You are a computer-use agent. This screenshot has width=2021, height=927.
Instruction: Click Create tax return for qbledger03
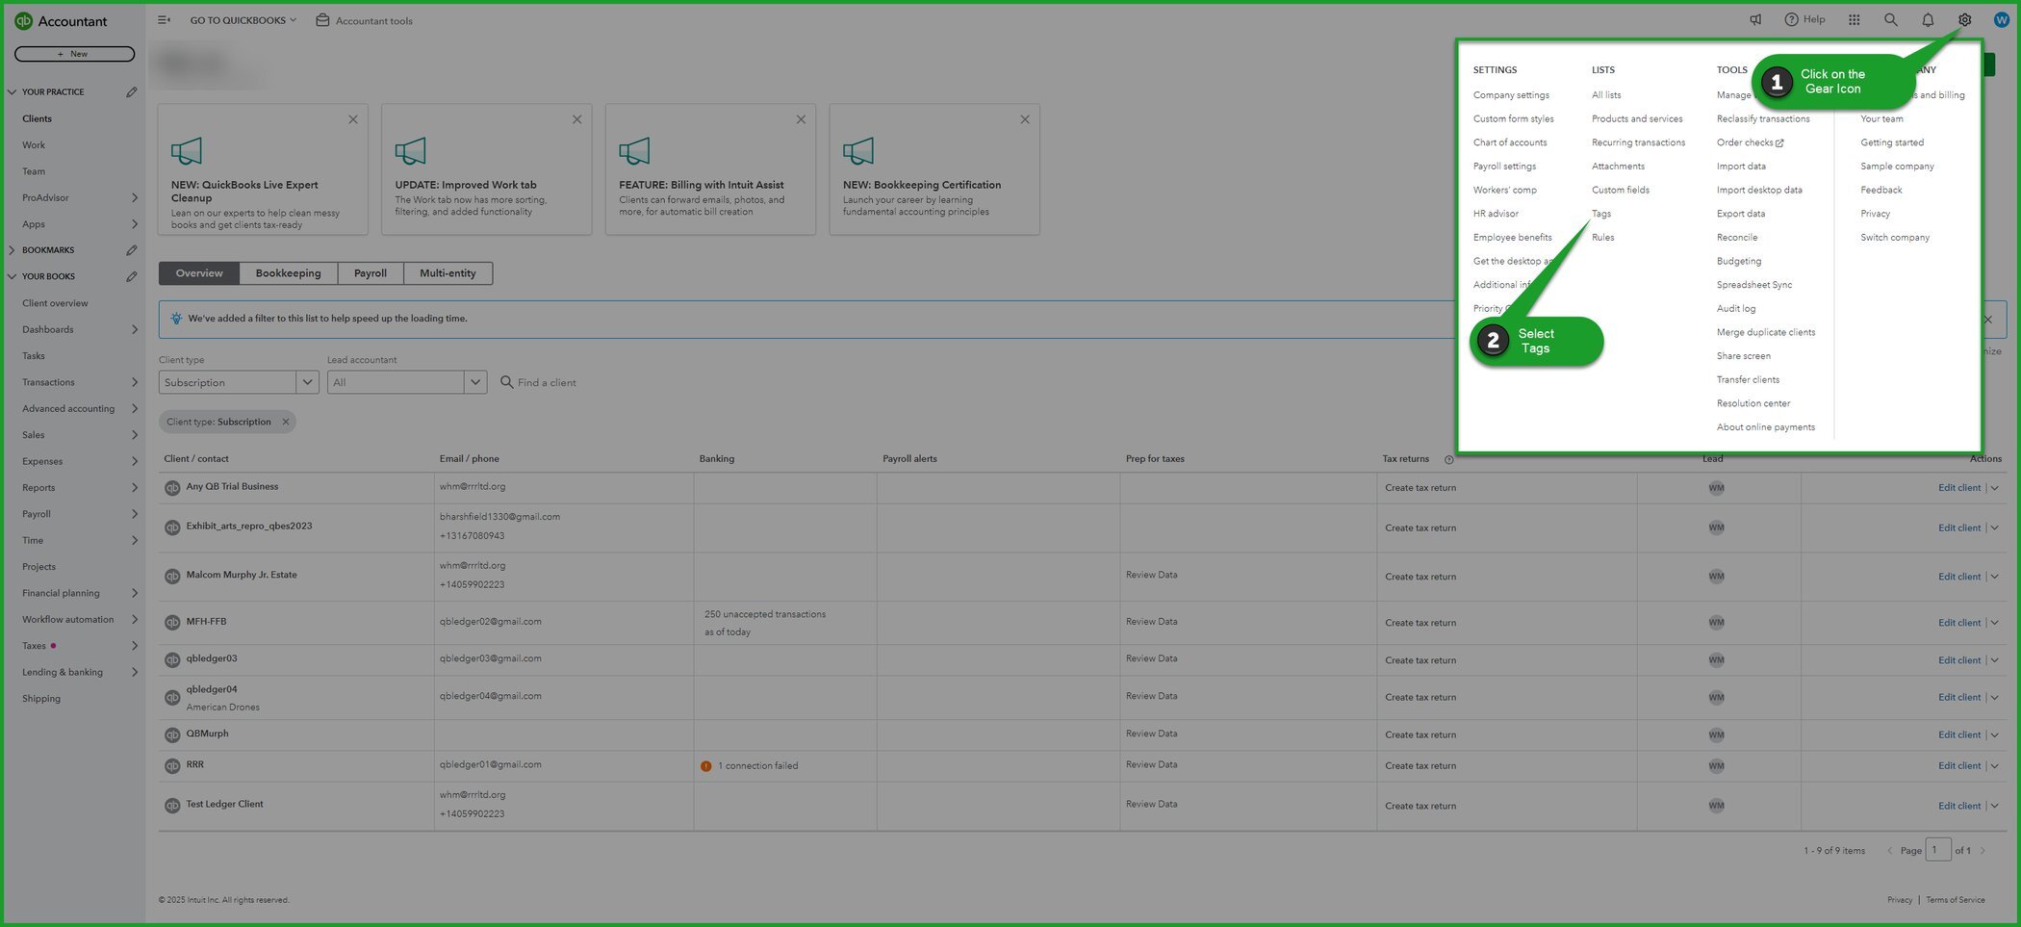1420,660
